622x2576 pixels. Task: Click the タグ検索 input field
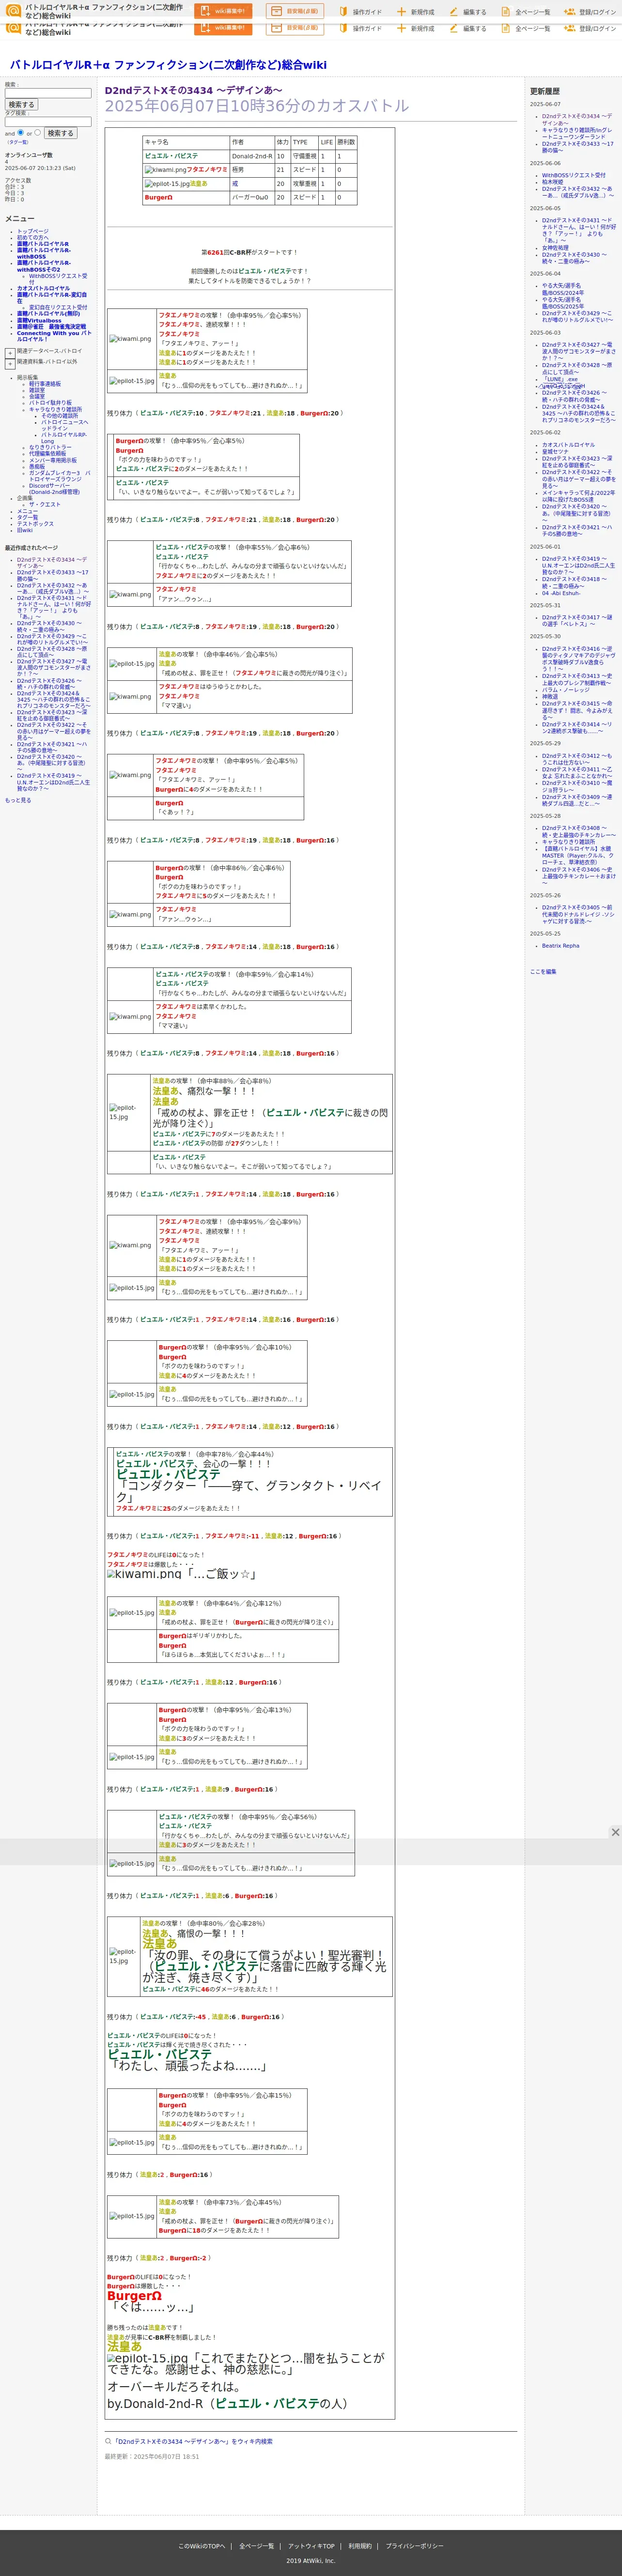[48, 122]
